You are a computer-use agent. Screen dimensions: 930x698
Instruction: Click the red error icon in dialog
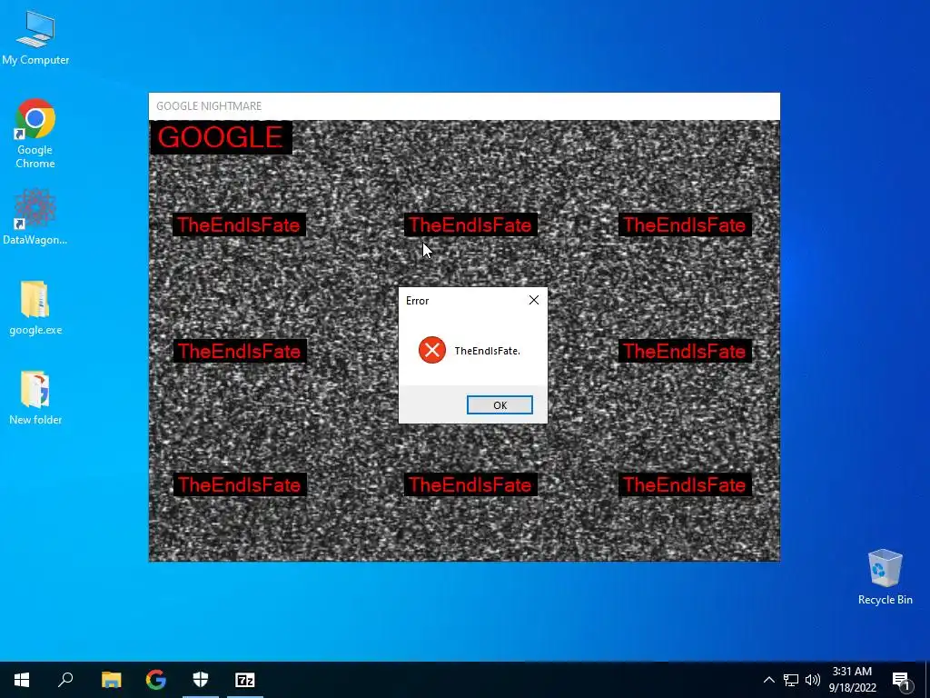[x=431, y=350]
